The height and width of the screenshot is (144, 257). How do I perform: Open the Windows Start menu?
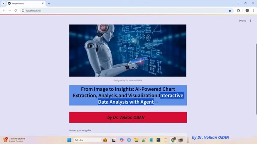click(69, 140)
